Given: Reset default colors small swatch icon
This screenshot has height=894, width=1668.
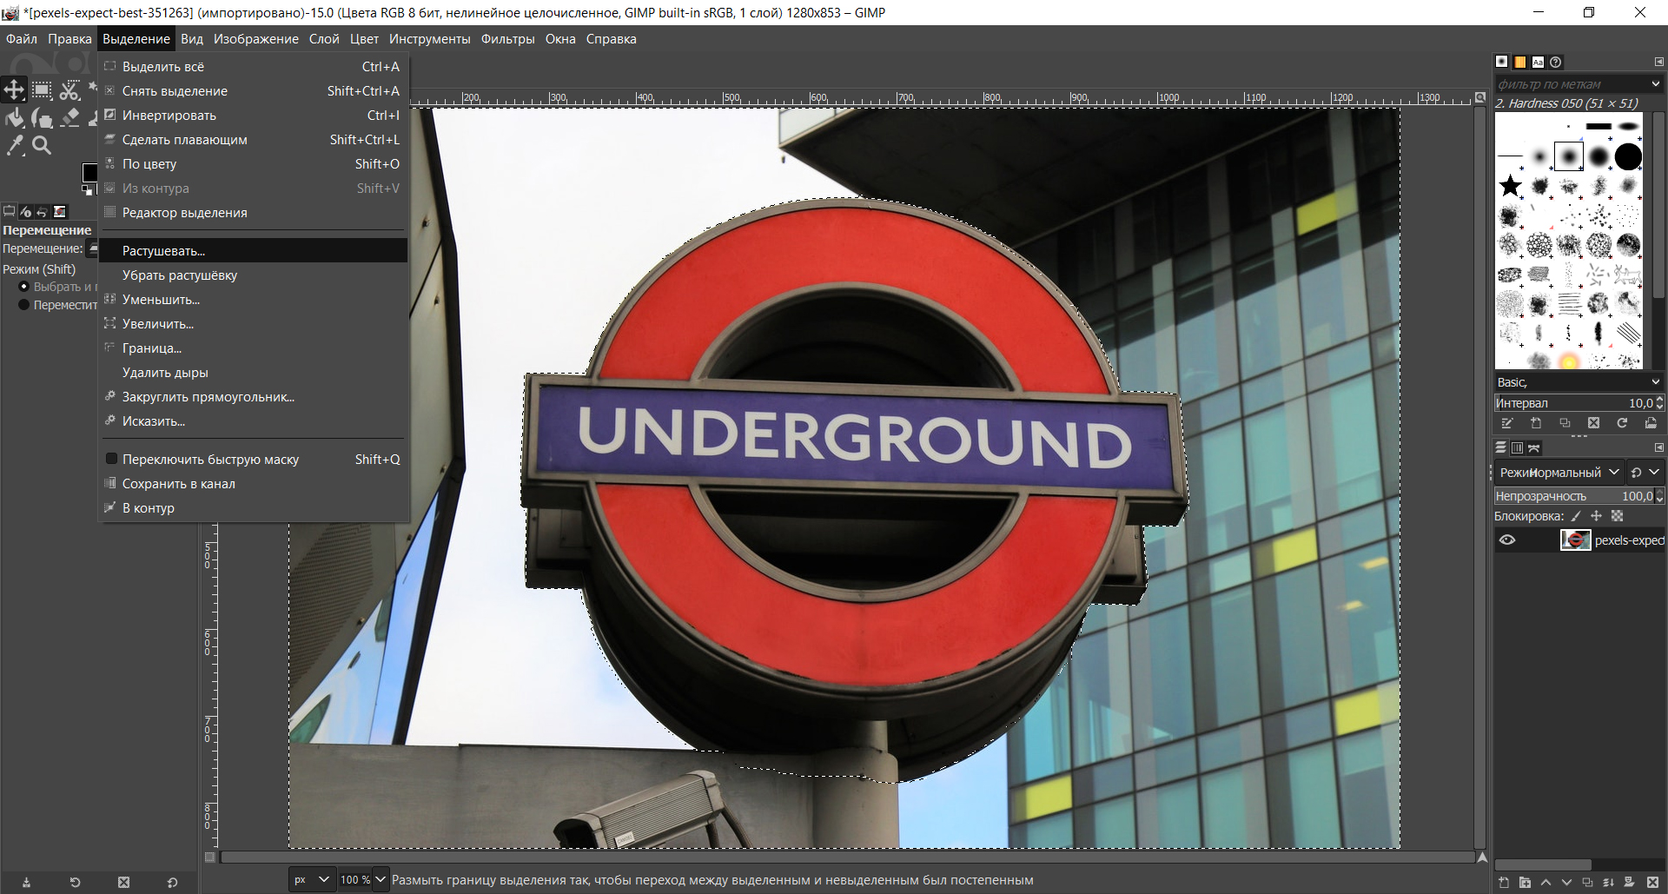Looking at the screenshot, I should point(87,189).
